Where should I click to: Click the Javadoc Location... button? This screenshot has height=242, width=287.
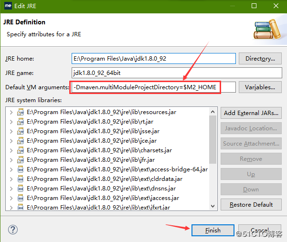coord(251,128)
